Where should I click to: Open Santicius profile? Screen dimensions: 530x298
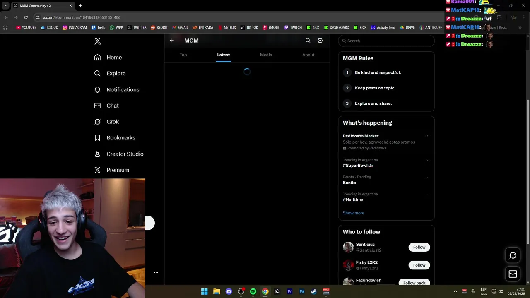pos(365,245)
